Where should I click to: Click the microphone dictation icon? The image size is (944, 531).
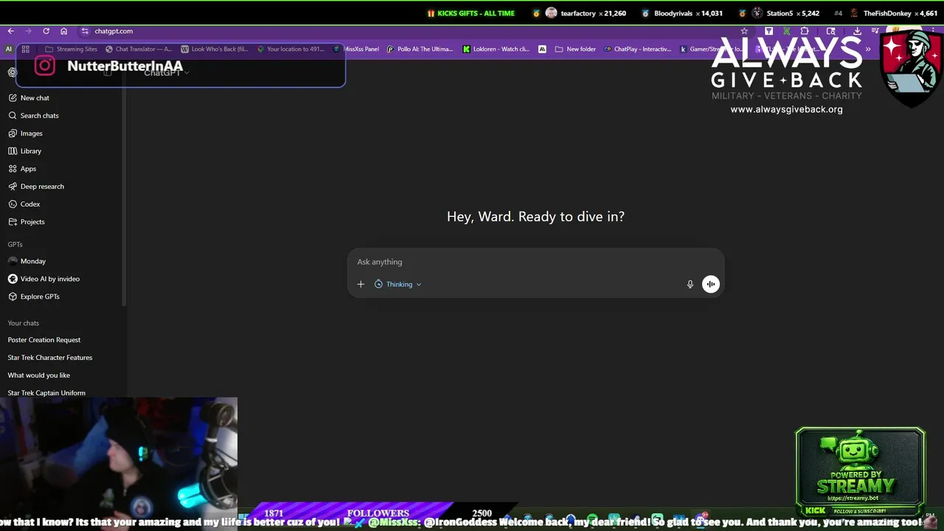[x=690, y=284]
